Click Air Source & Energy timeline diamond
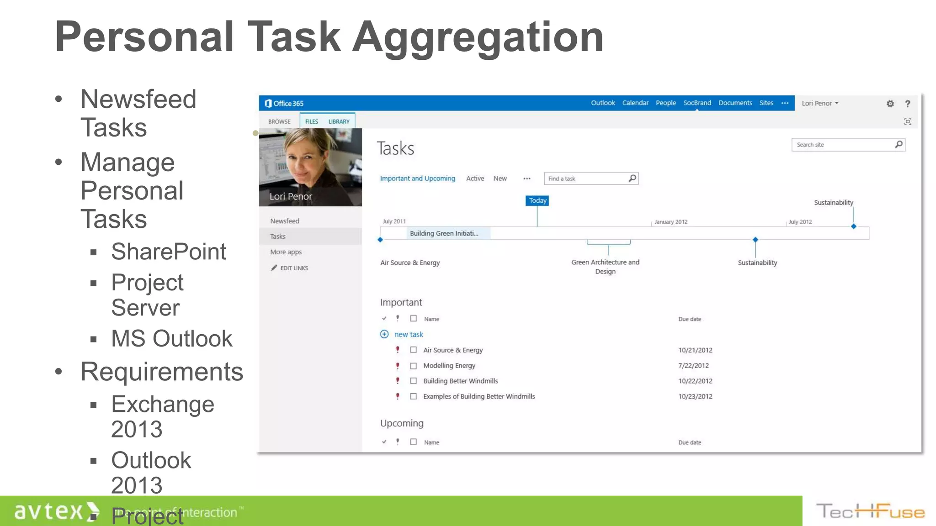936x526 pixels. tap(380, 240)
